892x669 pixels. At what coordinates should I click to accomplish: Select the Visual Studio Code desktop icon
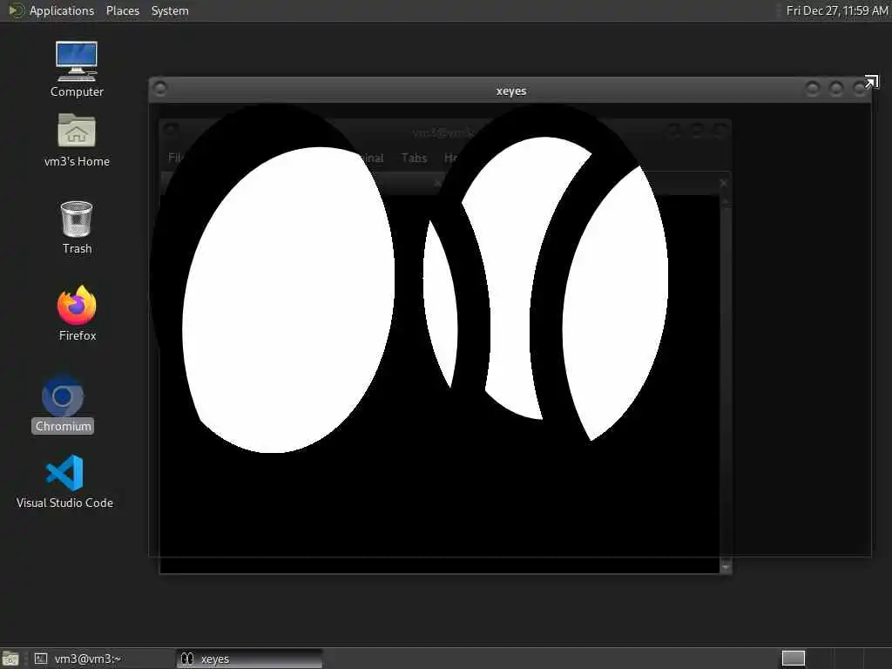point(64,481)
